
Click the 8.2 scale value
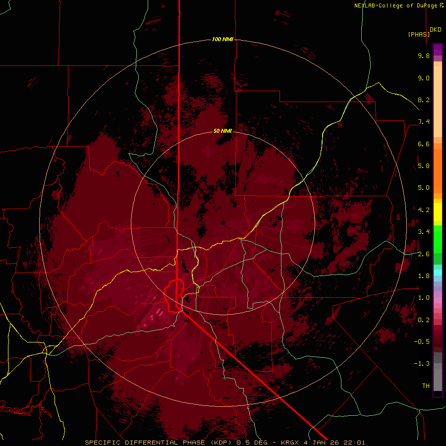click(x=424, y=100)
